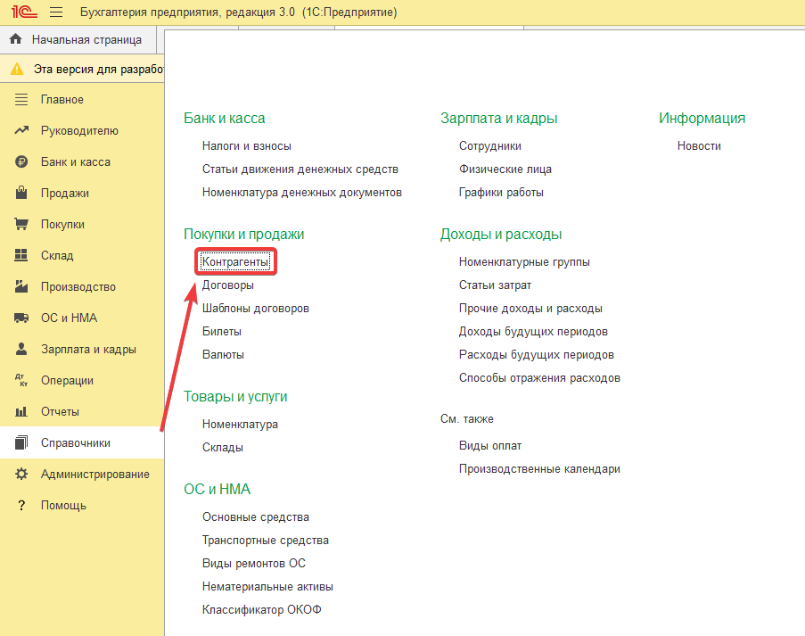
Task: Click the Помощь question mark item
Action: coord(63,506)
